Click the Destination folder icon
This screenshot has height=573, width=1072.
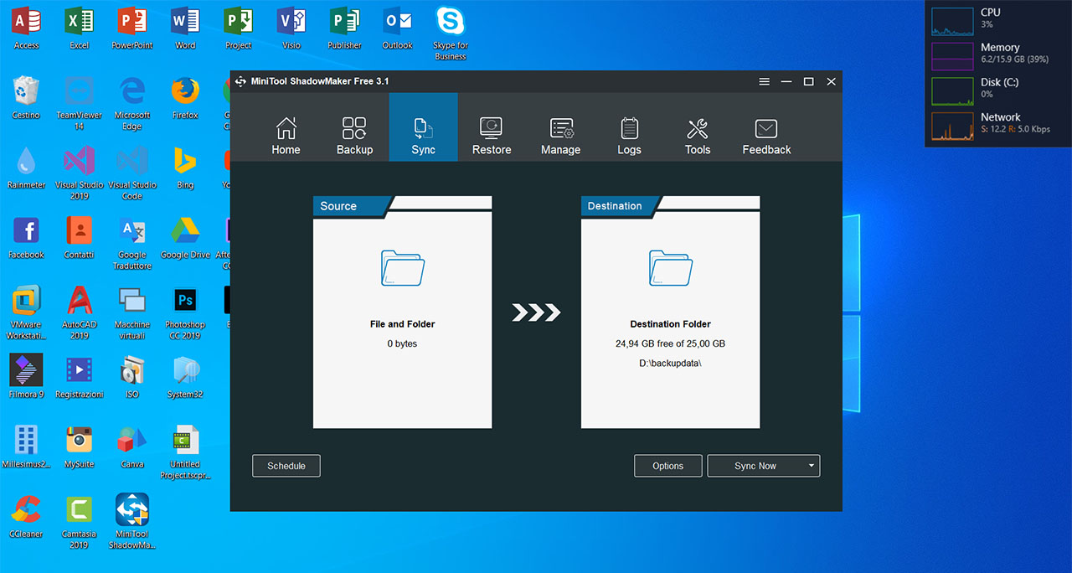[671, 268]
